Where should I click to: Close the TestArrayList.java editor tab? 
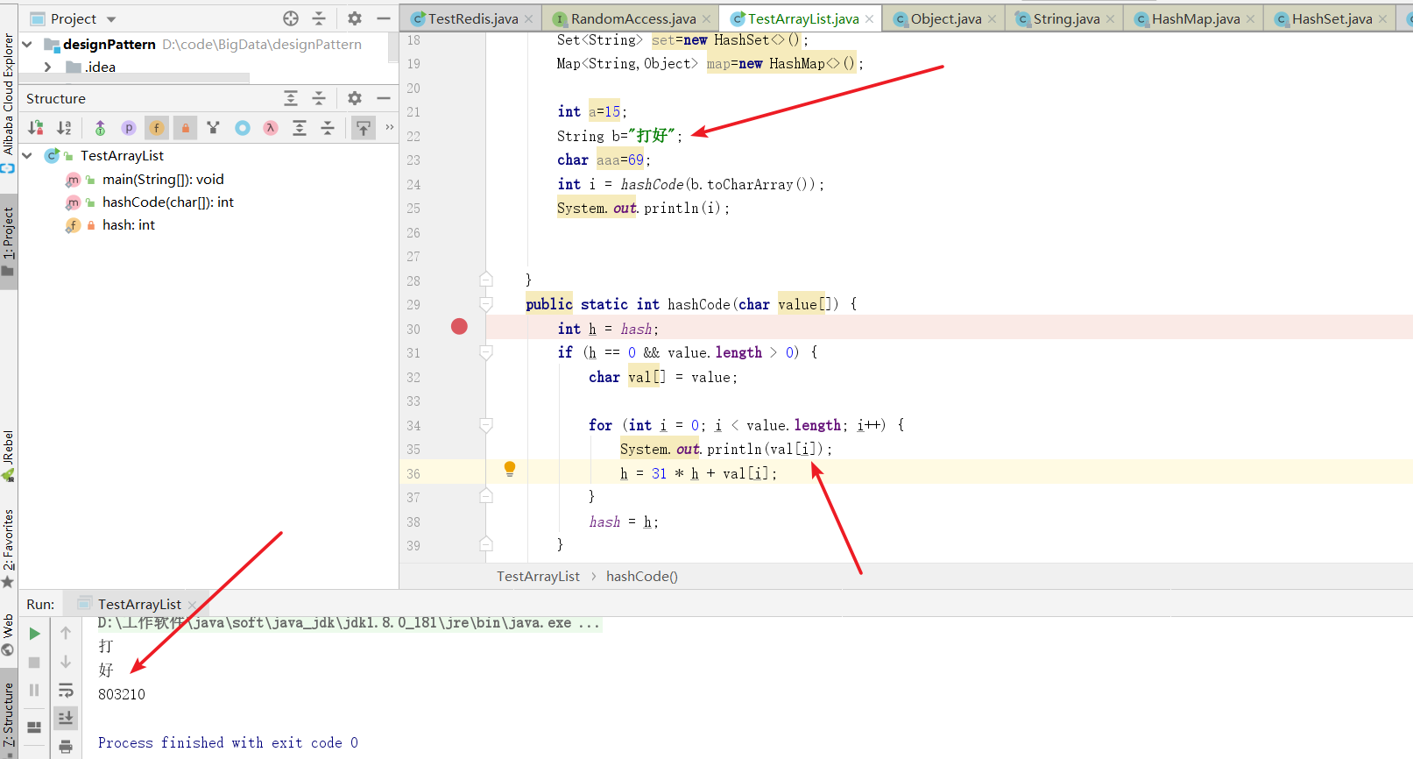tap(869, 18)
